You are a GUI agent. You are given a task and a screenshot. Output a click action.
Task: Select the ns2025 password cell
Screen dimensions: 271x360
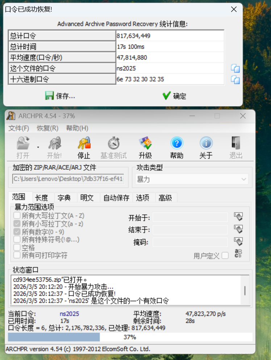click(x=170, y=68)
